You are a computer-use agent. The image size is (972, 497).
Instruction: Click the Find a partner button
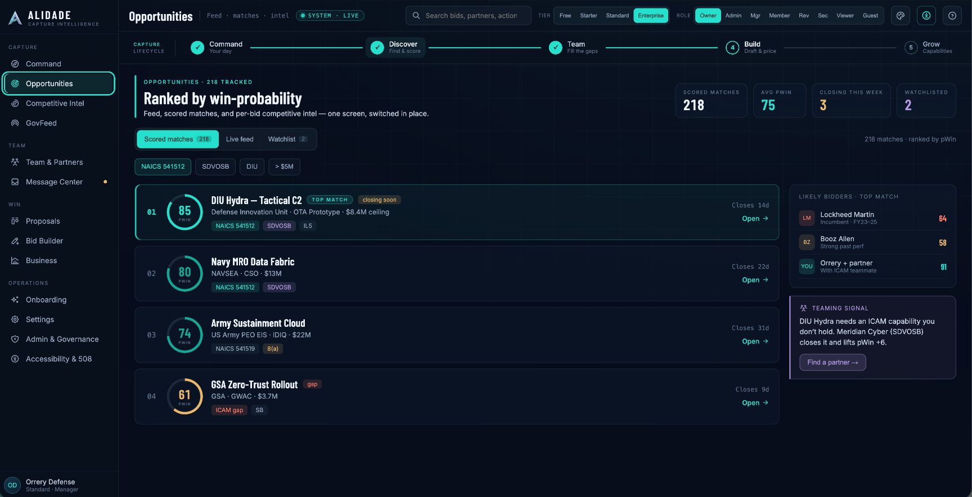pyautogui.click(x=832, y=363)
